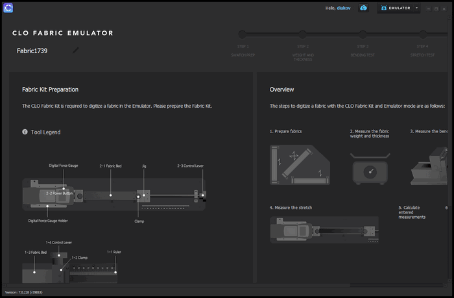Open the CLO cloud icon button

coord(364,8)
